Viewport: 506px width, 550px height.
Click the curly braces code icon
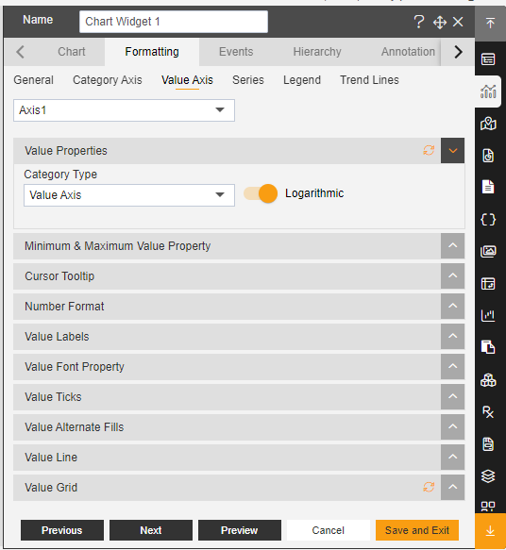(488, 220)
